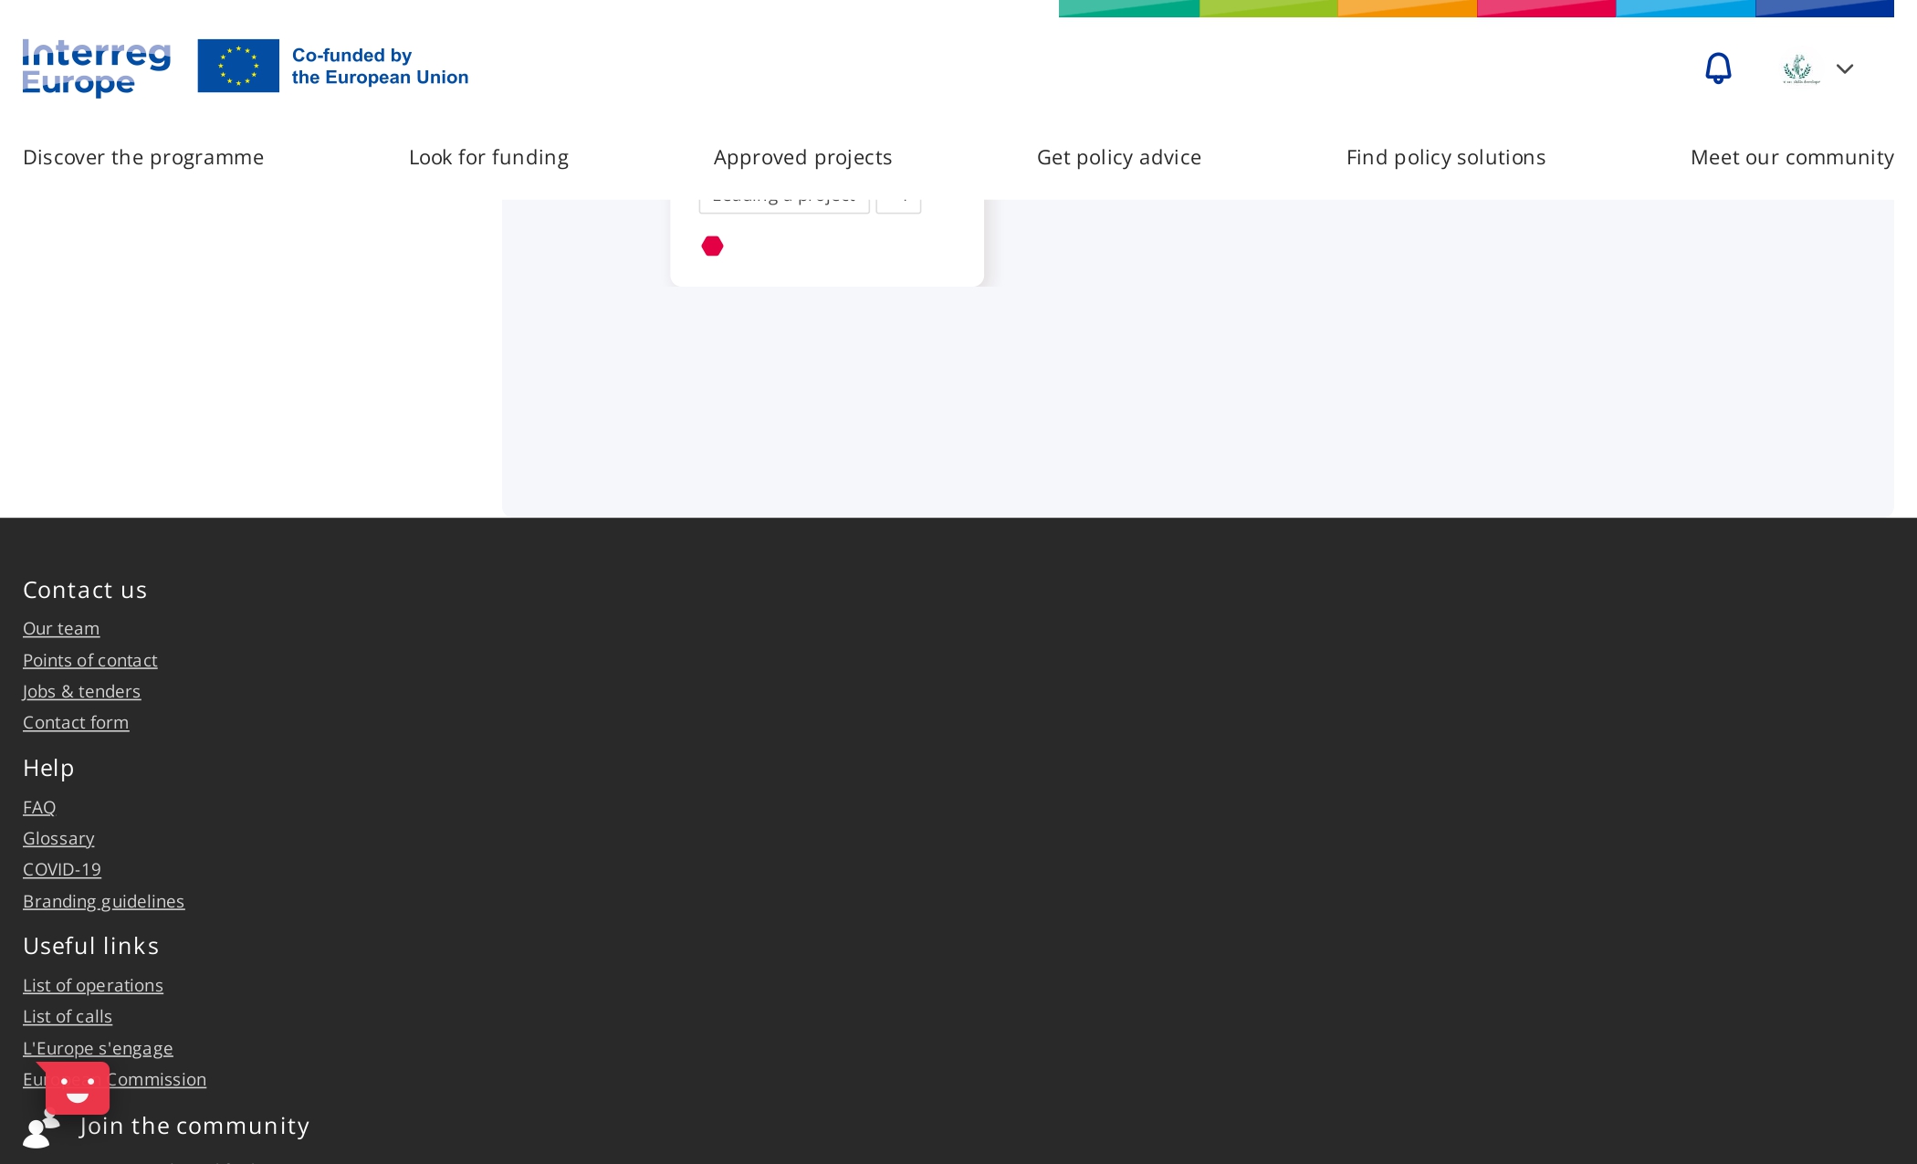Click the European Union flag emblem
This screenshot has width=1917, height=1164.
(238, 66)
